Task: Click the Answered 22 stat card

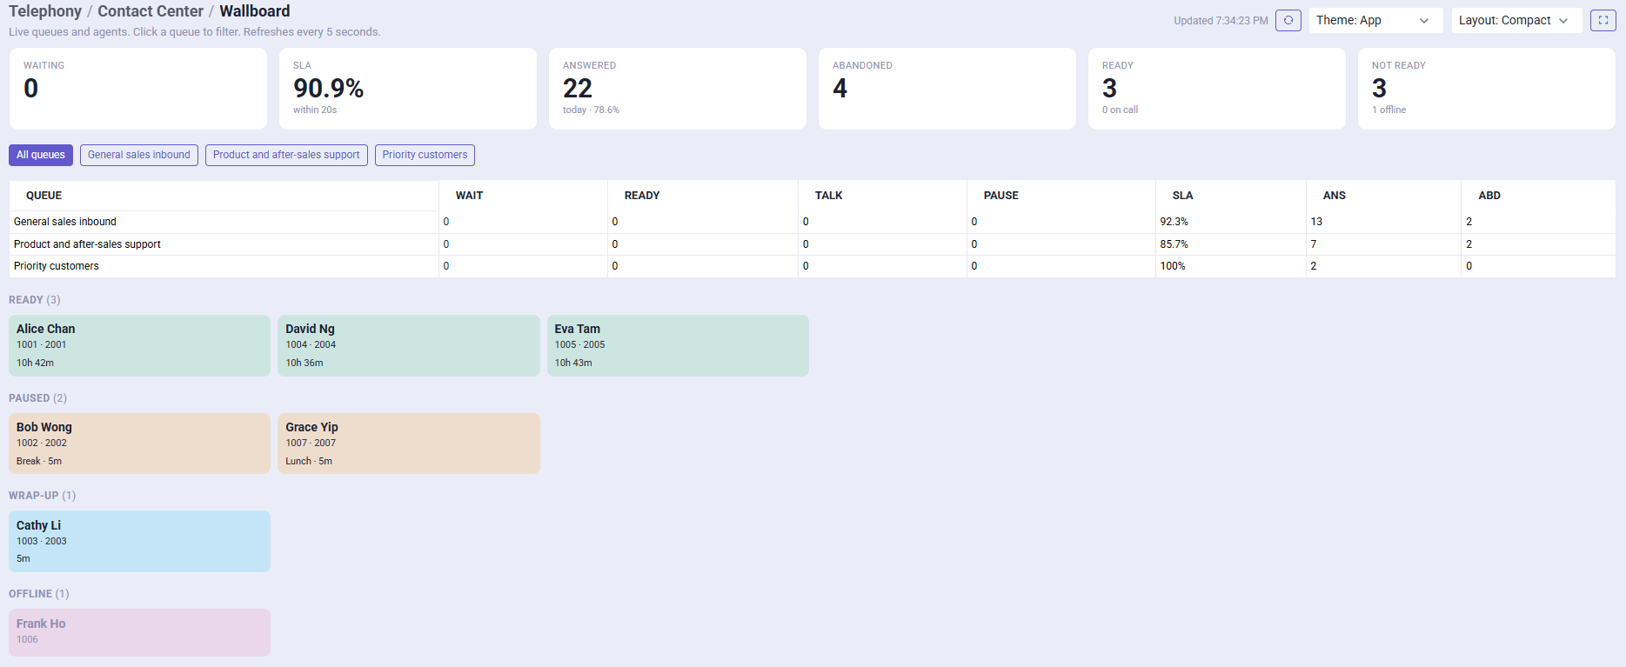Action: [678, 89]
